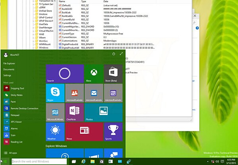Open Alarms app in Start menu

11,129
